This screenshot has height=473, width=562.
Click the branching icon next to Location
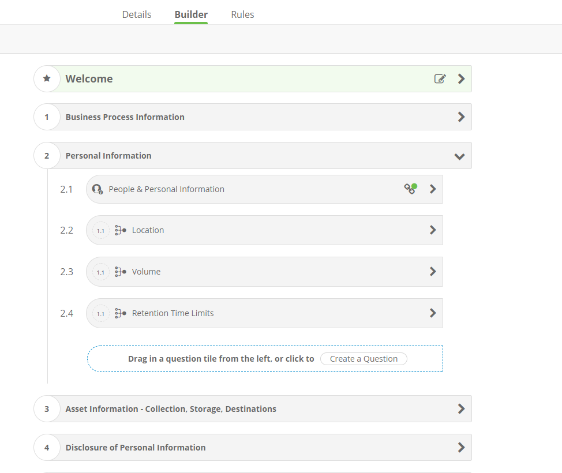[120, 230]
